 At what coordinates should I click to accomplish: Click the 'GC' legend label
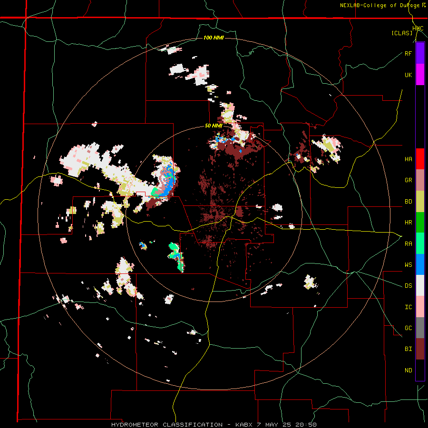coord(408,328)
